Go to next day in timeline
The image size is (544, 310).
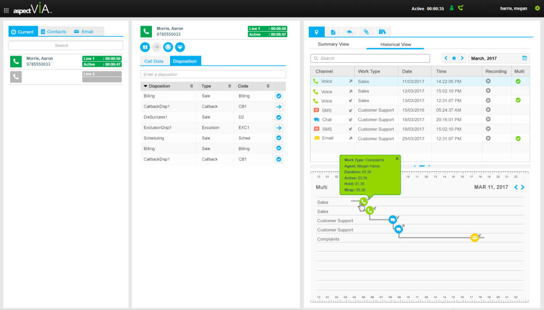coord(522,187)
